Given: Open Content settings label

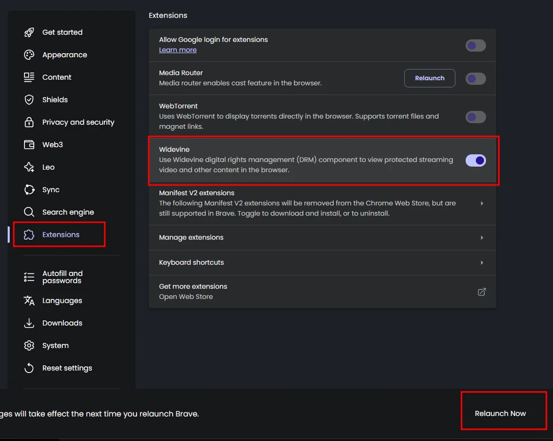Looking at the screenshot, I should click(x=57, y=77).
